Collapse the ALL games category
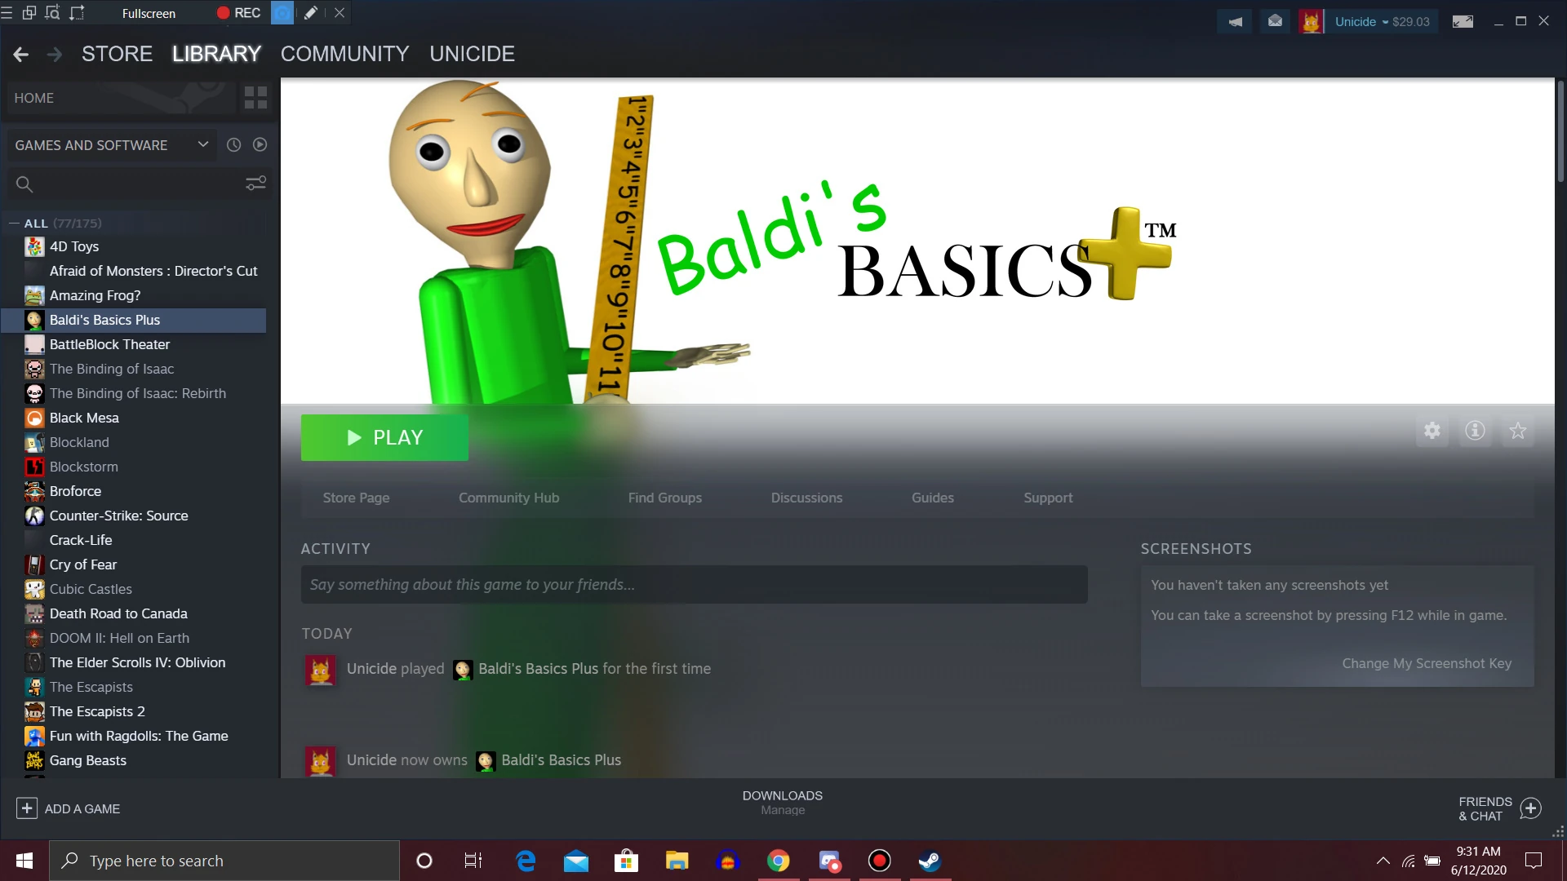 pos(14,223)
